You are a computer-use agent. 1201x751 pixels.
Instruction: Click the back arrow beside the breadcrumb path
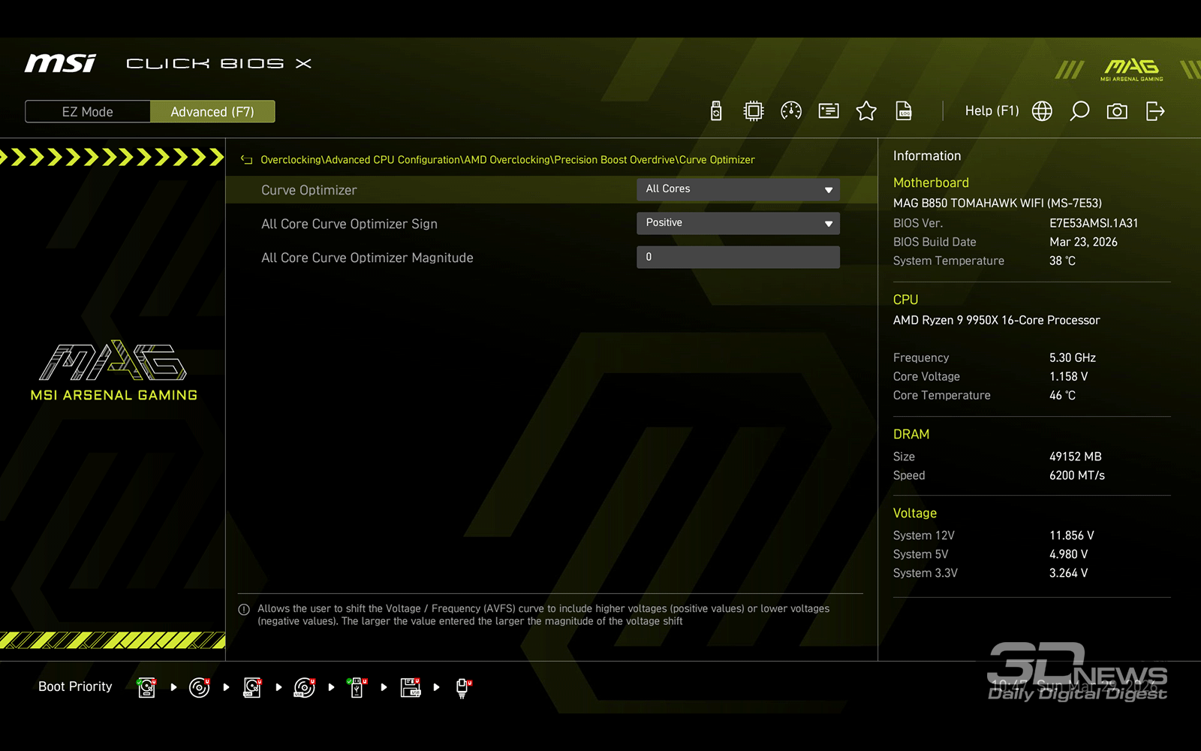point(246,160)
